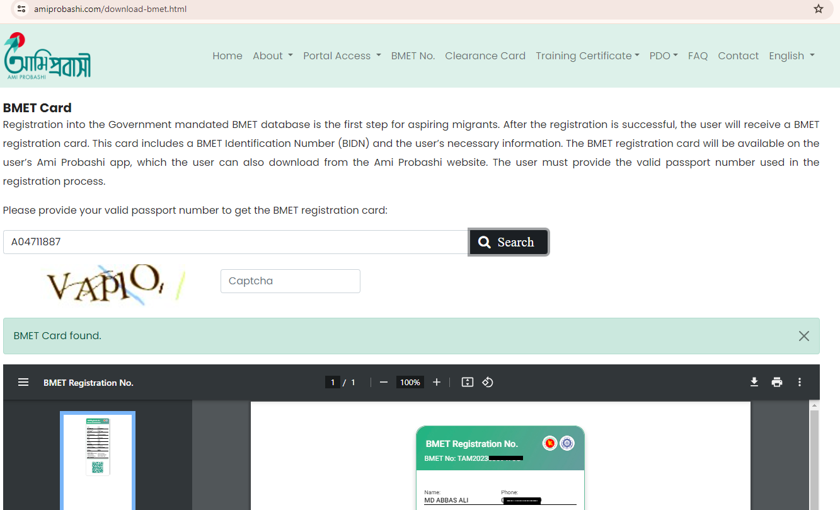Open site information icon in address bar
Screen dimensions: 840x510
tap(22, 9)
